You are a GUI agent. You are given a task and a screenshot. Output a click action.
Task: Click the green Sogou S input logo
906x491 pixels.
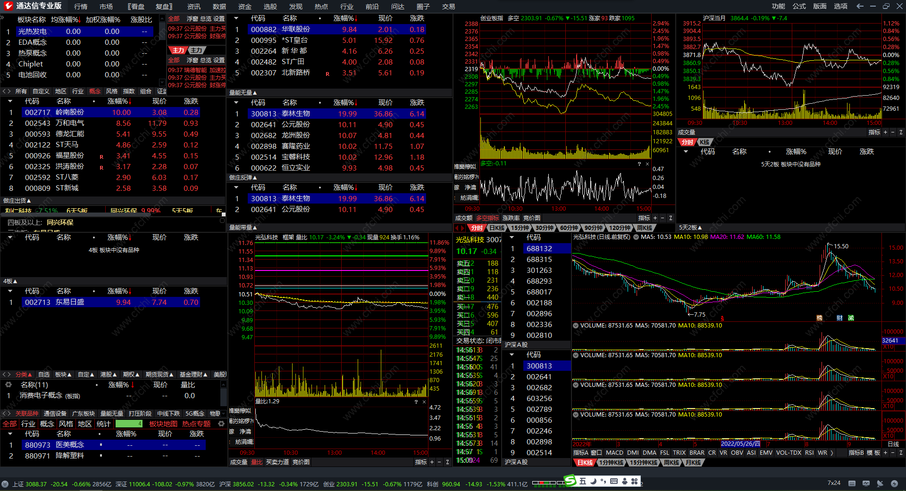tap(570, 481)
